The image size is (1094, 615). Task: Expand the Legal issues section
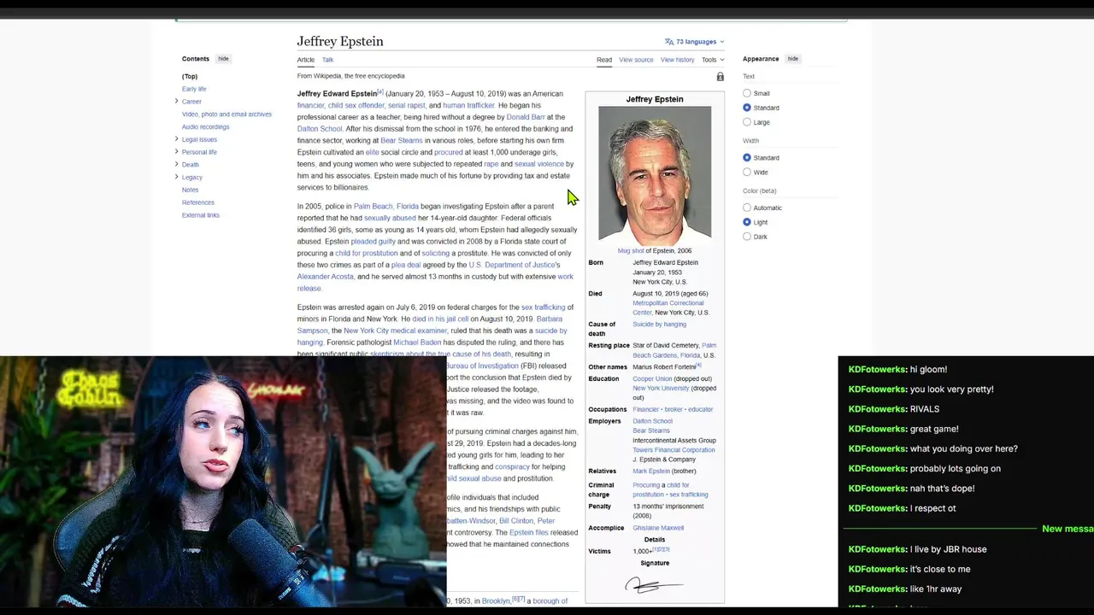(177, 139)
